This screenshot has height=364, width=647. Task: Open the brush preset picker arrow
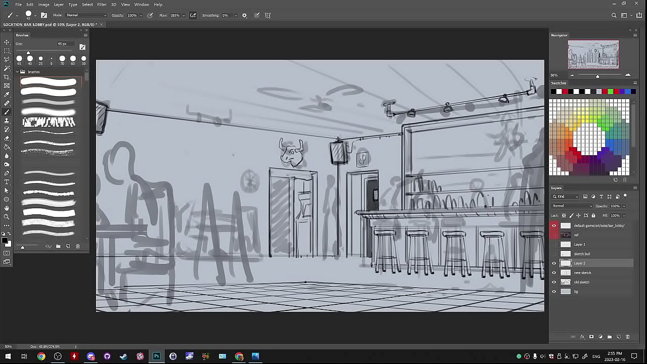35,15
